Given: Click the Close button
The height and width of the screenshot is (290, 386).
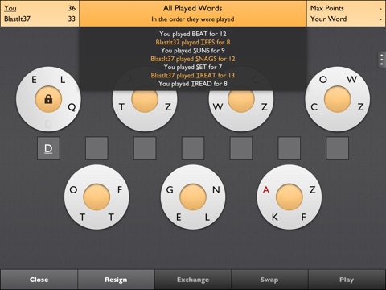Looking at the screenshot, I should [39, 280].
